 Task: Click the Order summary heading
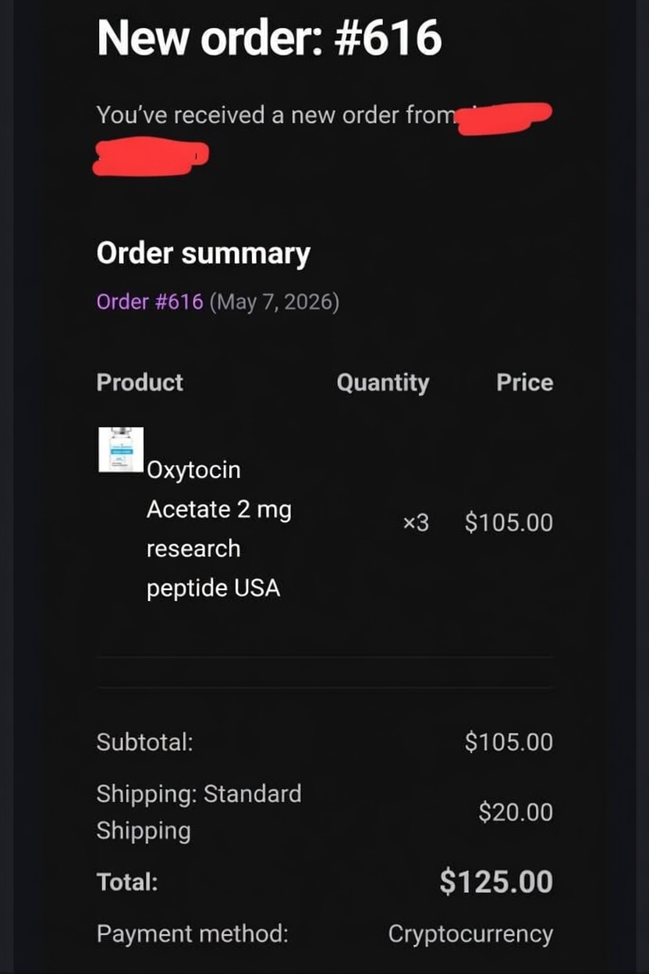203,254
